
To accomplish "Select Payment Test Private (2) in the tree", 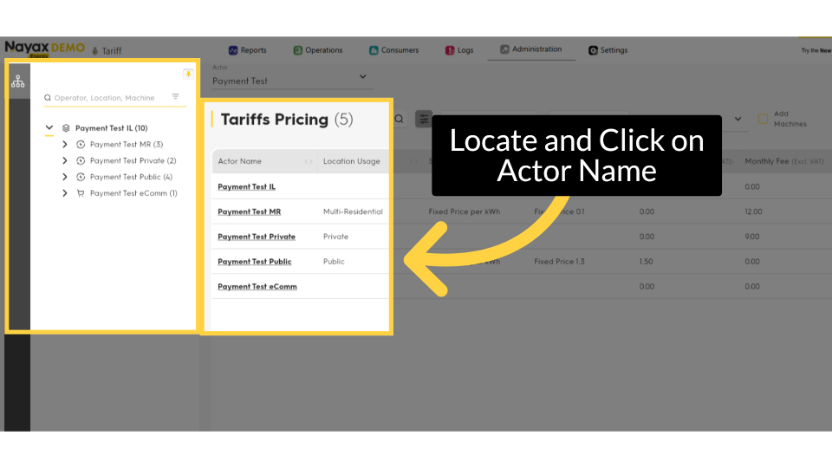I will click(133, 161).
